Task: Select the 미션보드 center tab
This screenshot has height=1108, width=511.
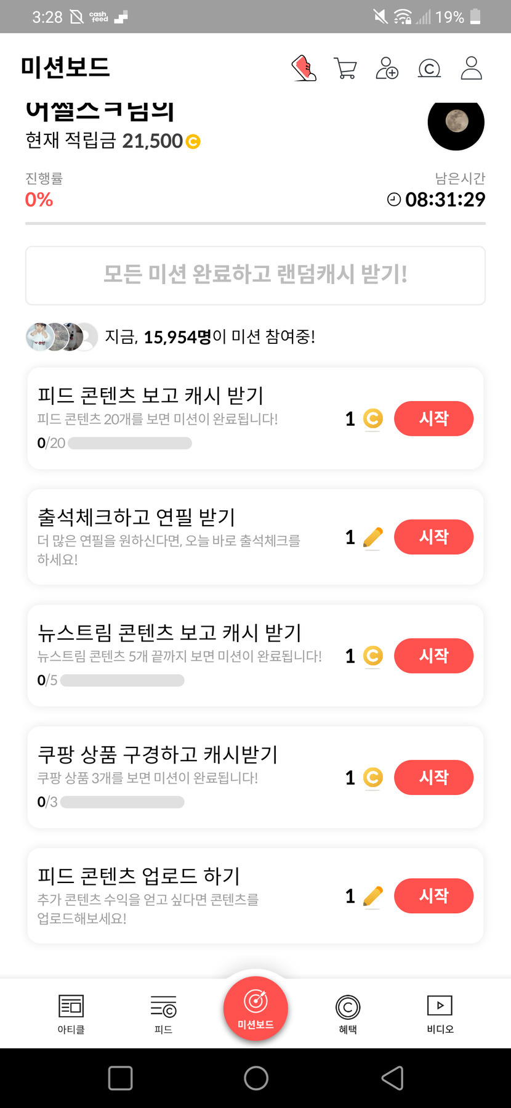Action: point(255,1009)
